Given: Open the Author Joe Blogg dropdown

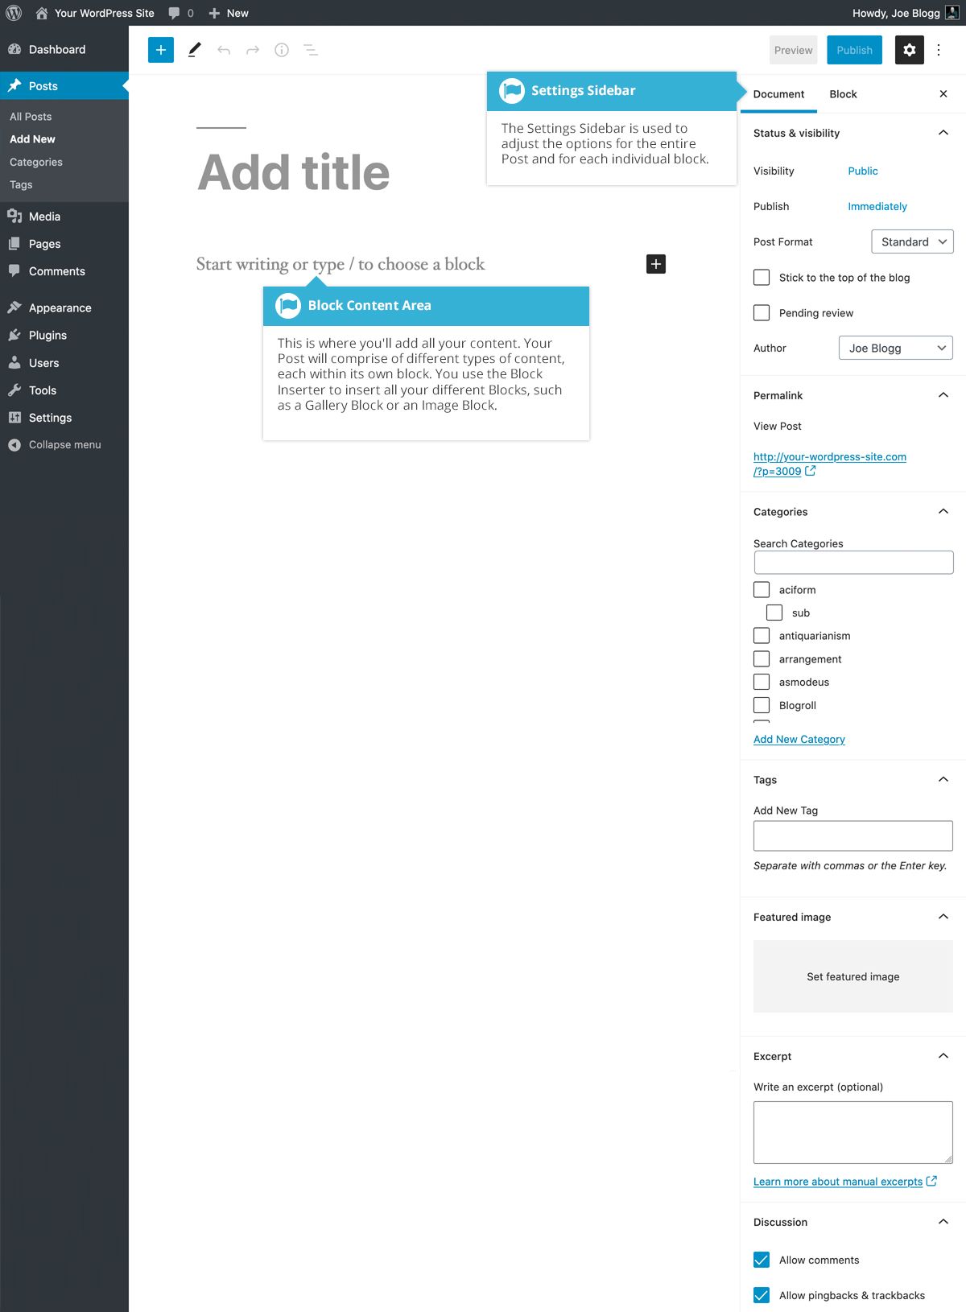Looking at the screenshot, I should coord(895,348).
